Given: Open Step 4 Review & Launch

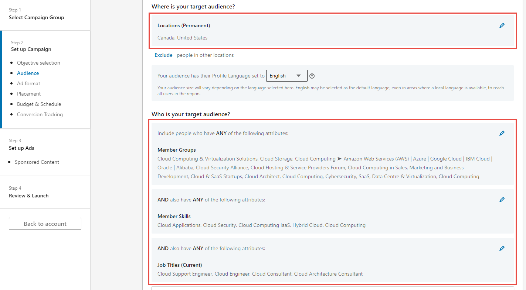Looking at the screenshot, I should (x=28, y=196).
